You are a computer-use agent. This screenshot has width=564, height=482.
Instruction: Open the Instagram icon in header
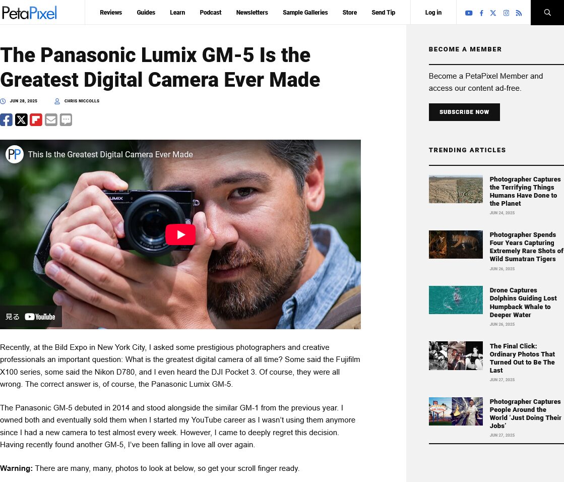point(506,13)
